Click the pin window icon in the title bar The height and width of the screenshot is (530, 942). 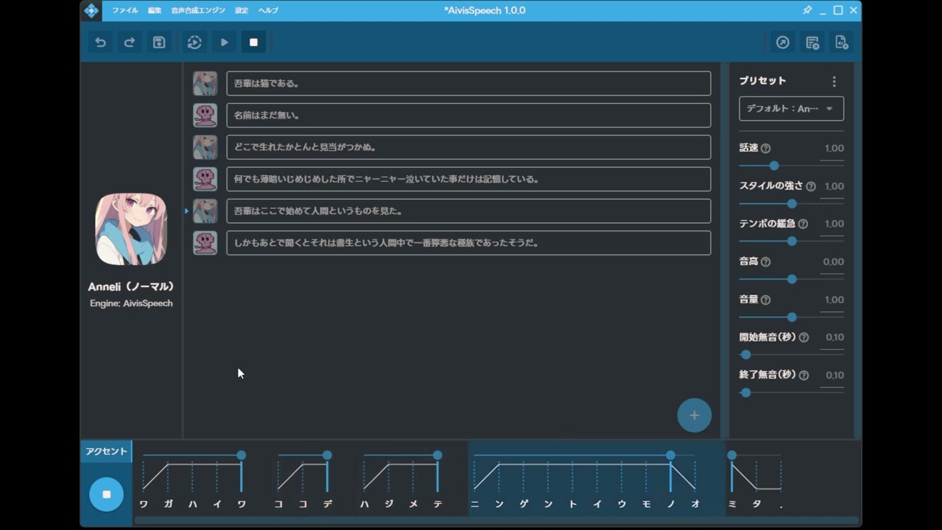[x=807, y=10]
